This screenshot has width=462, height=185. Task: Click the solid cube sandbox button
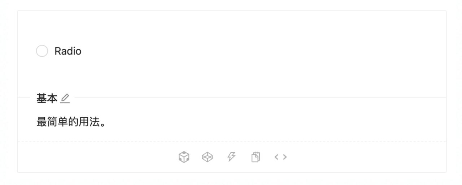tap(184, 157)
